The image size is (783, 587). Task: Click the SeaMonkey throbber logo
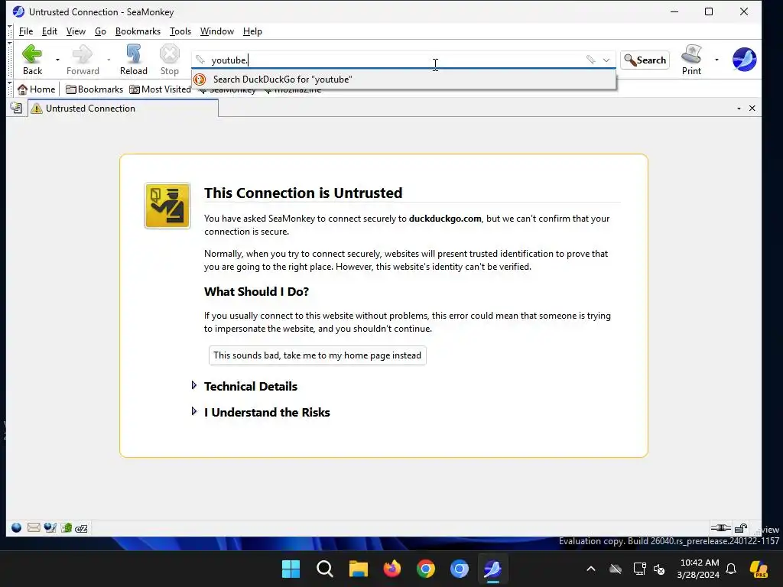point(744,60)
